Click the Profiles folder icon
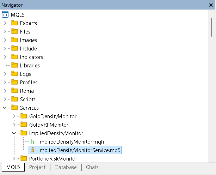The height and width of the screenshot is (175, 216). click(x=14, y=82)
